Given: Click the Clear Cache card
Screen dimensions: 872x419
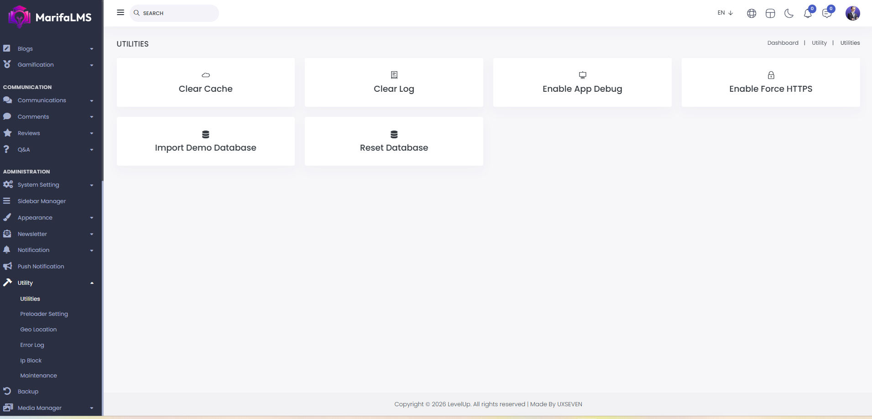Looking at the screenshot, I should [205, 83].
